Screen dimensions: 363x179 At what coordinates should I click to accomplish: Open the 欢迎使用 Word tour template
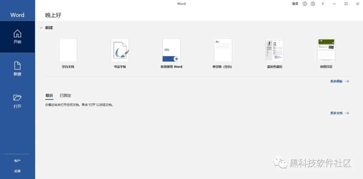pyautogui.click(x=171, y=50)
